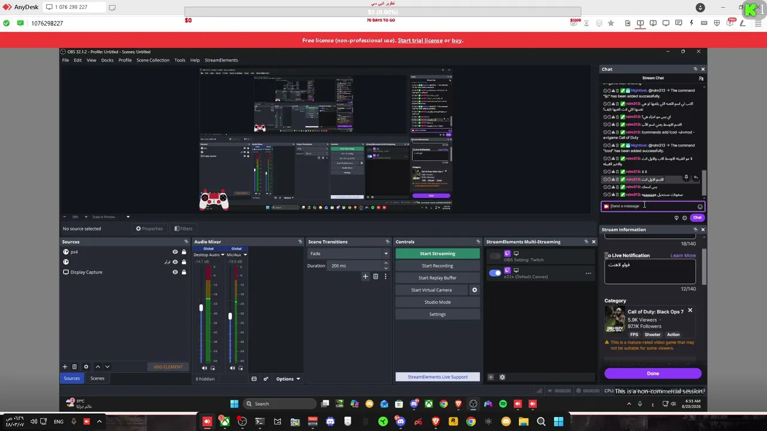Adjust Mic/Aux volume slider
Screen dimensions: 767x431
coord(230,315)
